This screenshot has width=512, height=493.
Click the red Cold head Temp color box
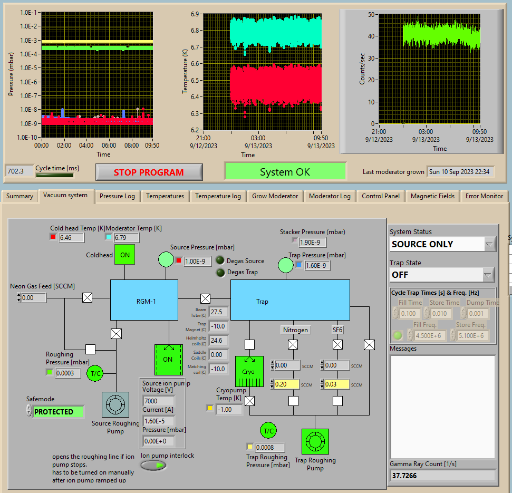point(53,237)
